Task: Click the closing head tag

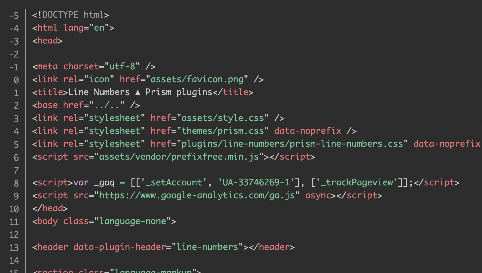Action: 50,208
